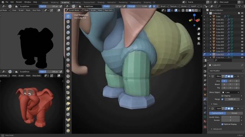Switch to the Sculpting workspace tab
Viewport: 245px width, 137px height.
point(65,2)
